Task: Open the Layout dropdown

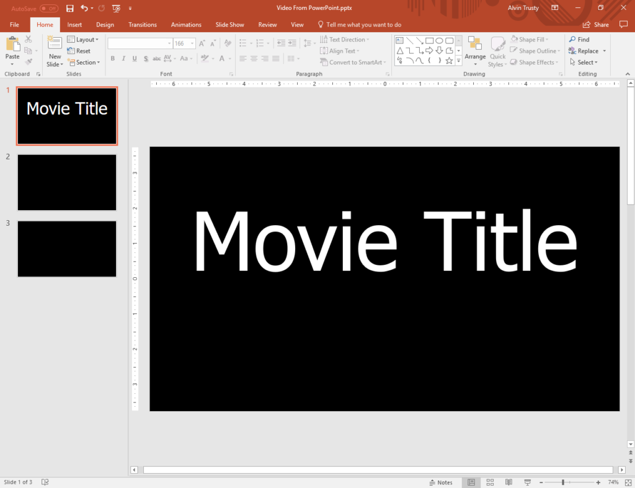Action: [83, 39]
